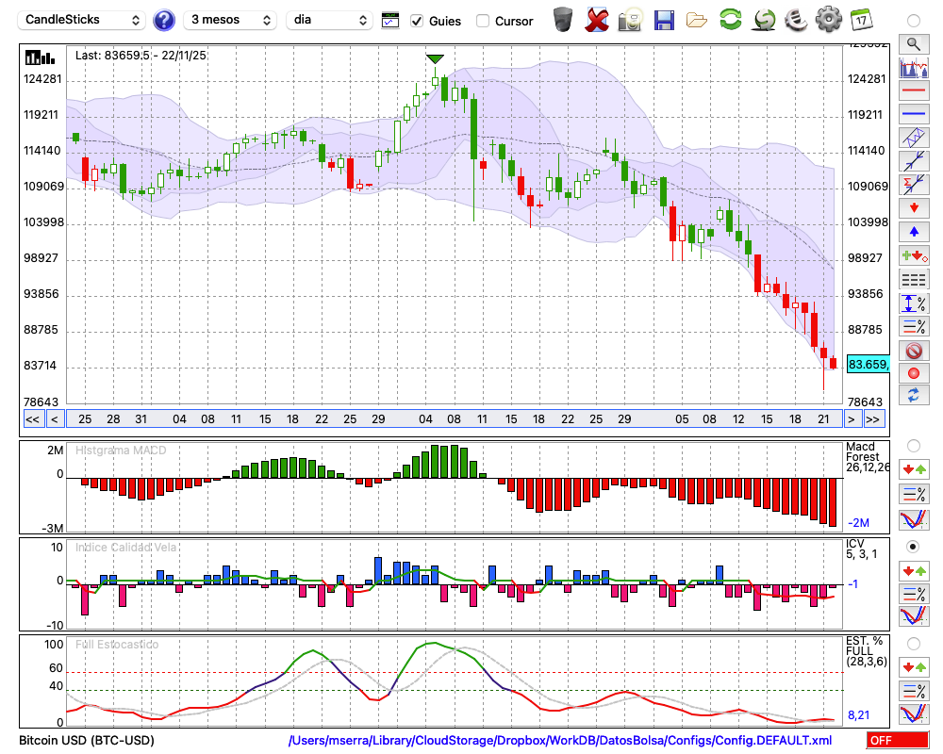Image resolution: width=943 pixels, height=754 pixels.
Task: Open settings with the gear icon
Action: click(x=828, y=20)
